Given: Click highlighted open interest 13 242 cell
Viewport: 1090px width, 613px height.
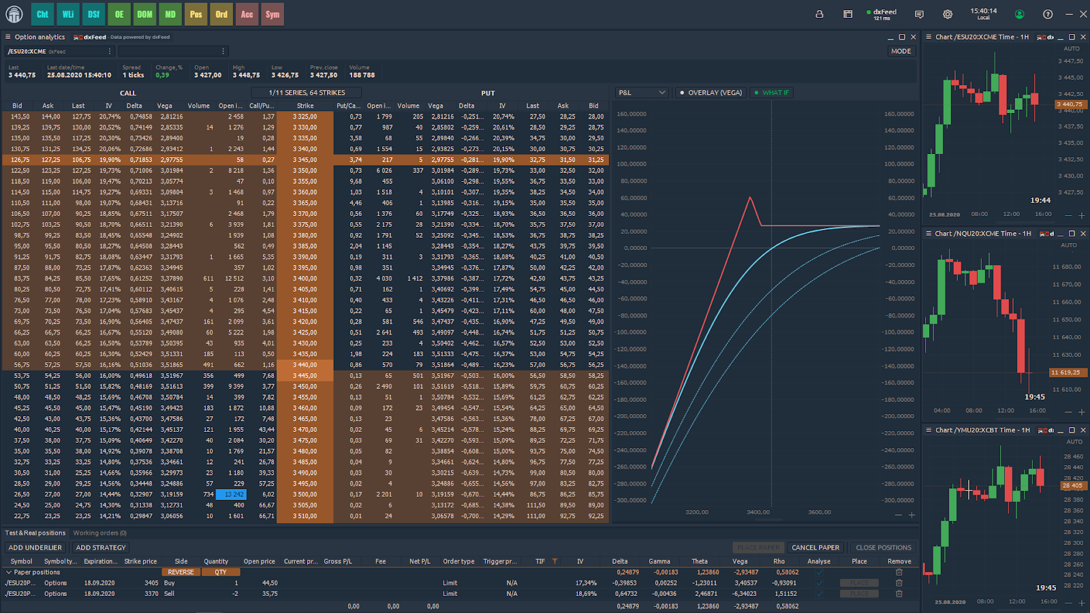Looking at the screenshot, I should [231, 494].
